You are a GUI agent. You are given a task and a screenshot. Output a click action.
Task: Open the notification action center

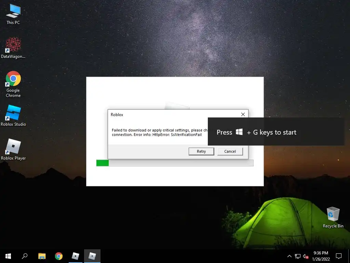coord(339,256)
